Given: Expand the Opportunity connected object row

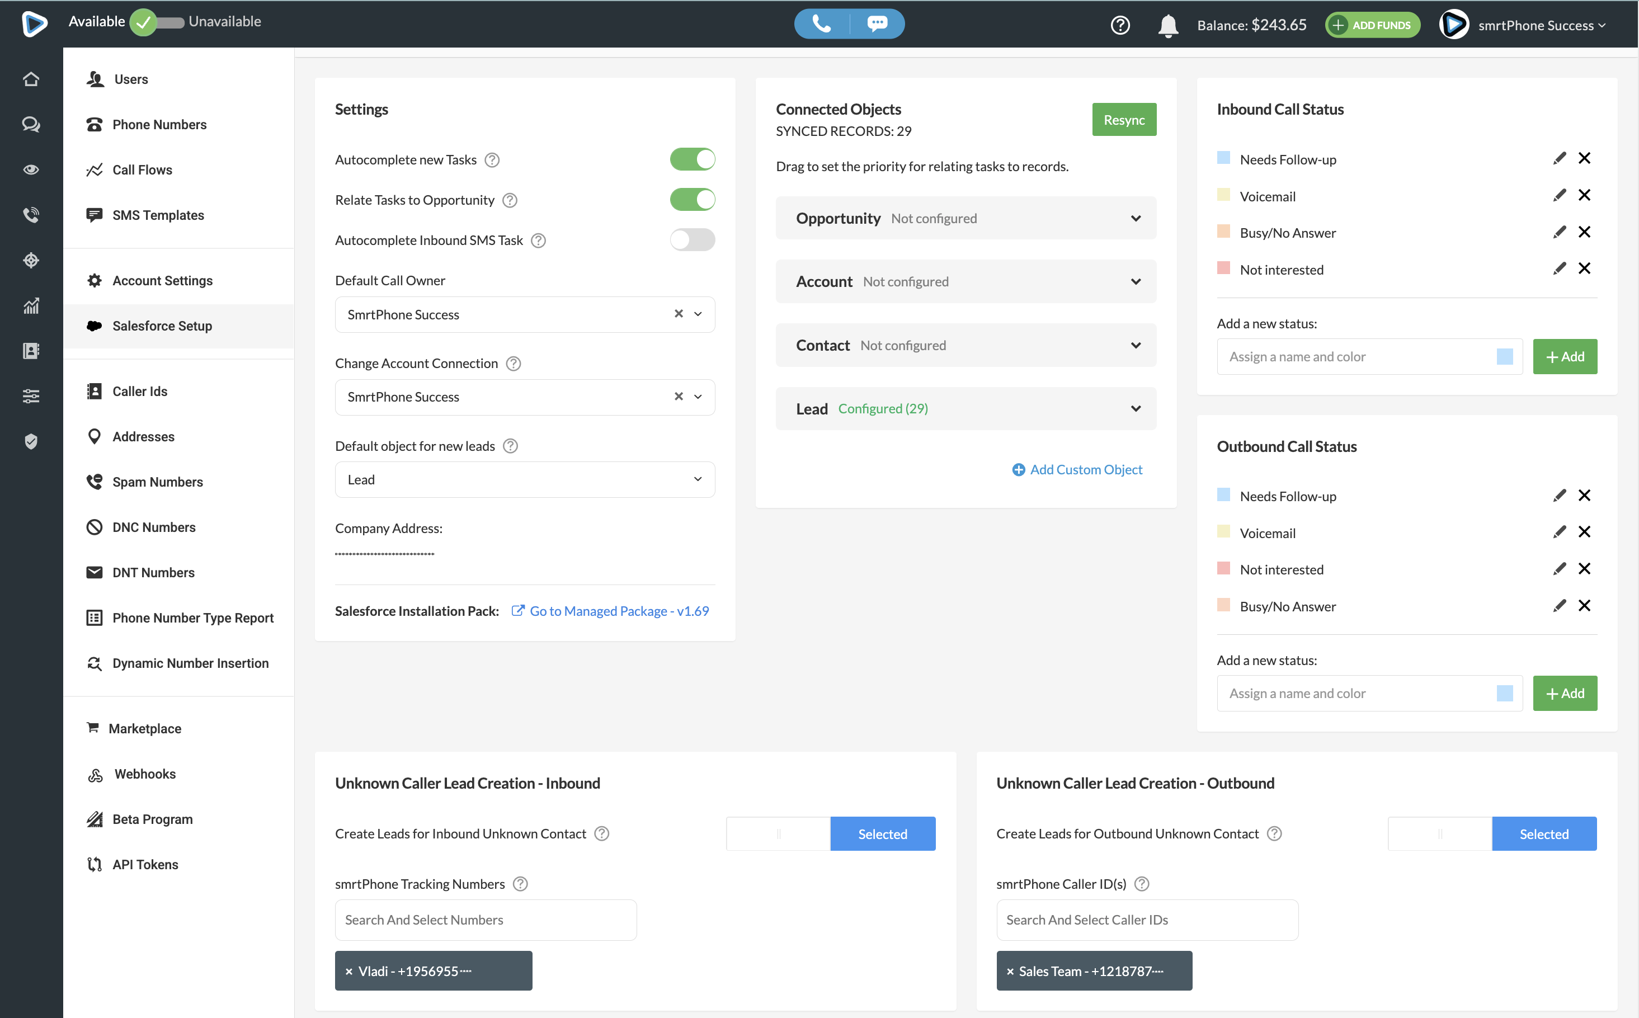Looking at the screenshot, I should pyautogui.click(x=1136, y=218).
